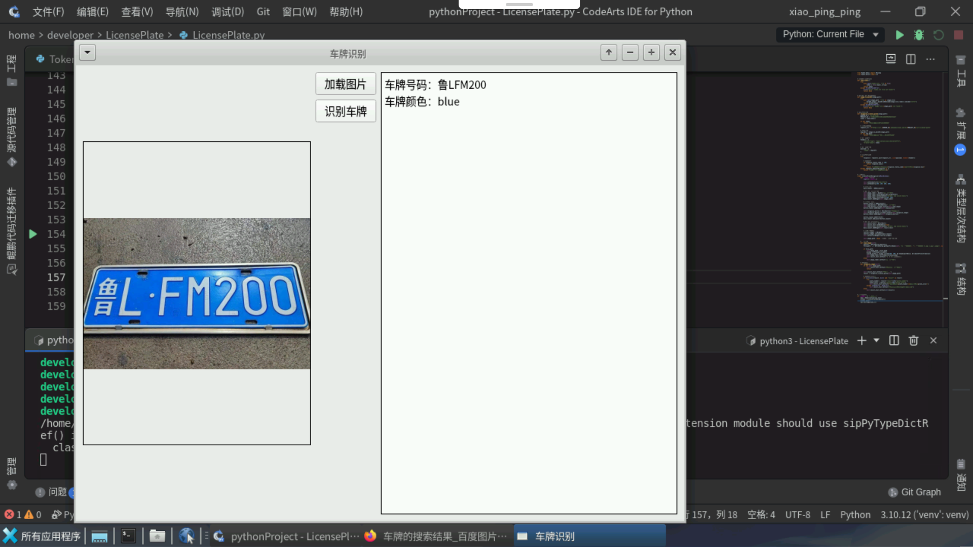Open the terminal profile dropdown arrow
Image resolution: width=973 pixels, height=547 pixels.
tap(875, 341)
